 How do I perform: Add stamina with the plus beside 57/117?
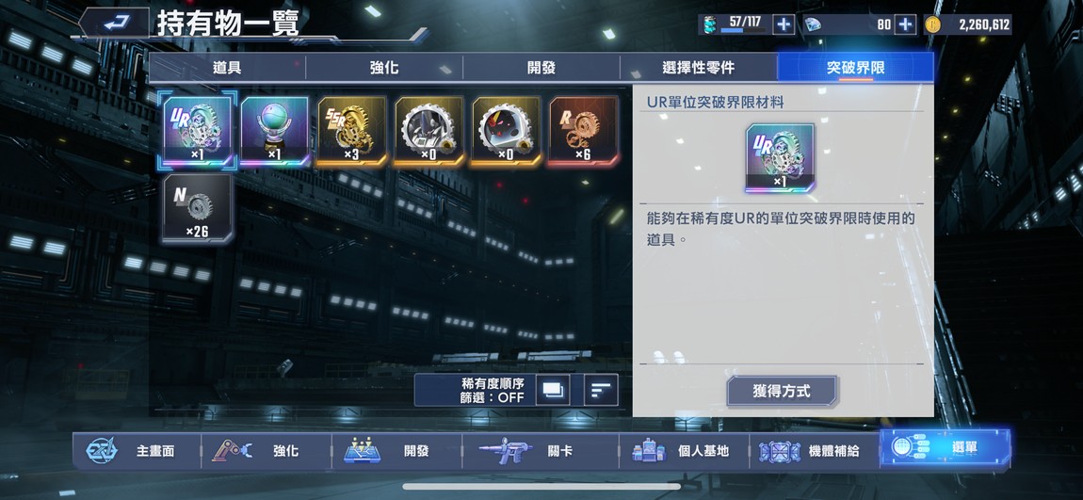pyautogui.click(x=783, y=24)
